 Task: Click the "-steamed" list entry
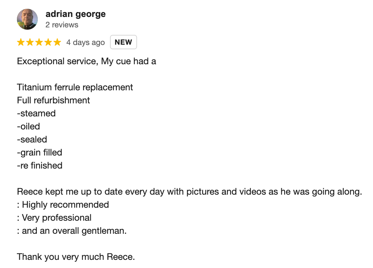click(36, 113)
